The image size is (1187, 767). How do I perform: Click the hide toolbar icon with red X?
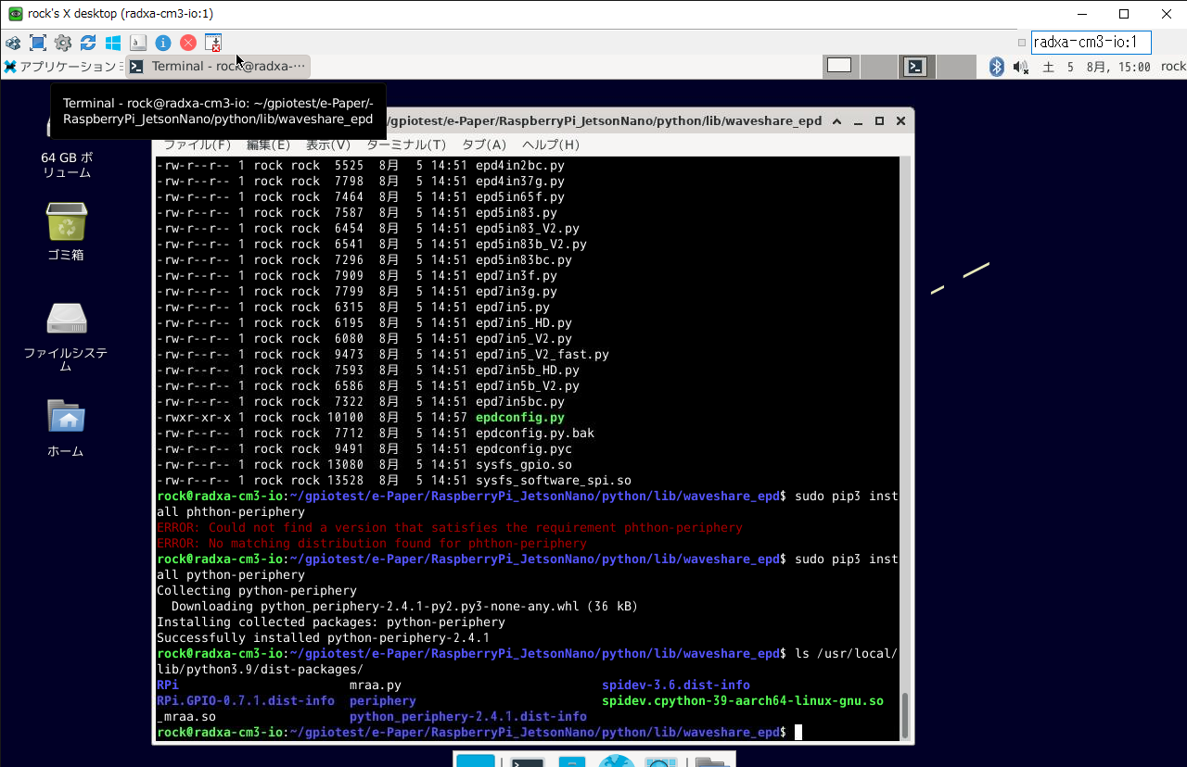click(x=213, y=43)
